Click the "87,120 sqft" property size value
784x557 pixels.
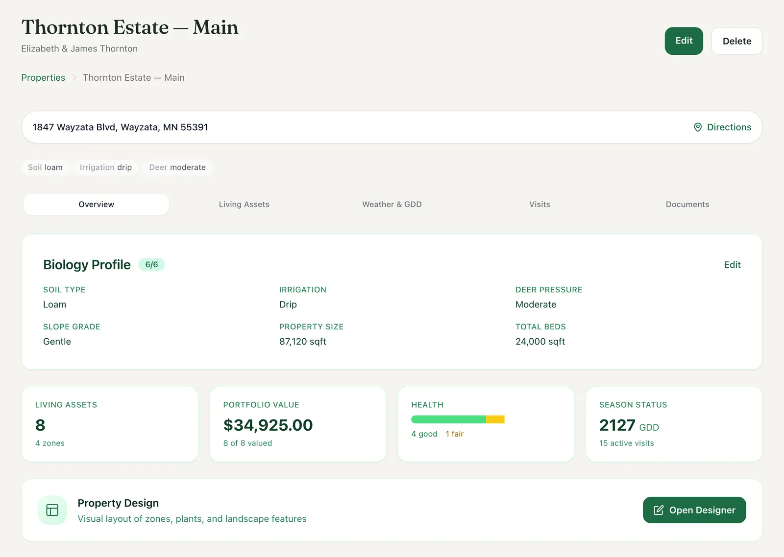pyautogui.click(x=303, y=342)
